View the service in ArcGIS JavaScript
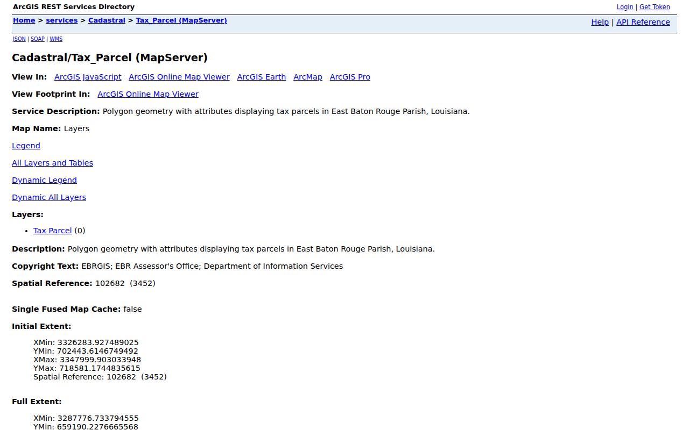 (88, 77)
